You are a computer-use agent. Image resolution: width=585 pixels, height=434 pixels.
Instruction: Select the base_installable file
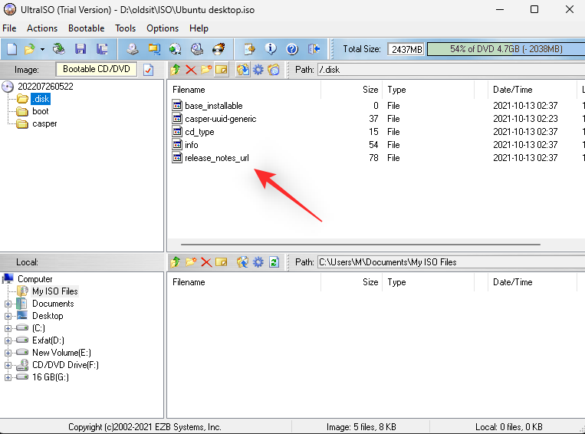tap(214, 106)
